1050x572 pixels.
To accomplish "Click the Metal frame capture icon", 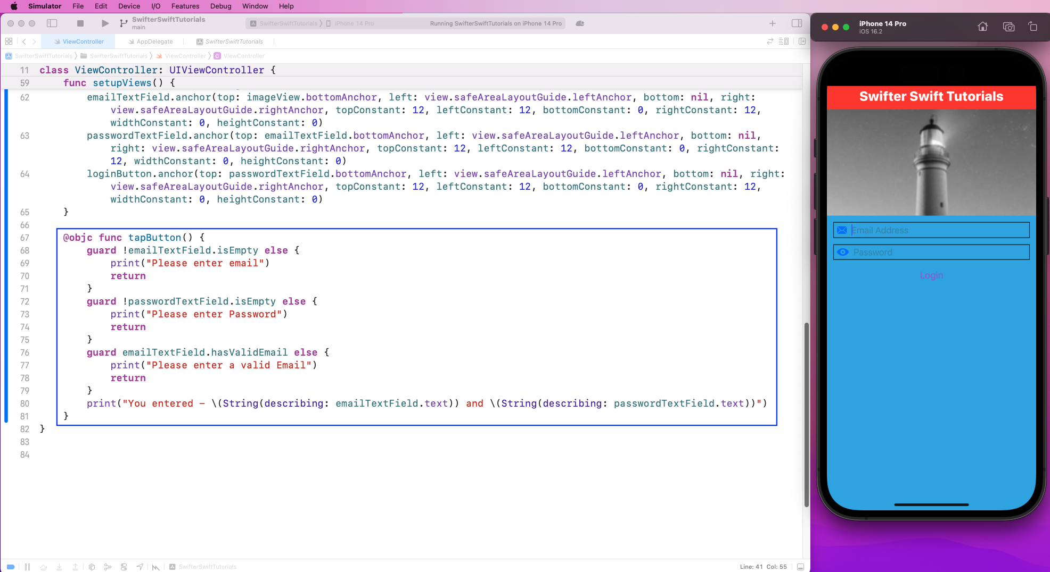I will [155, 567].
